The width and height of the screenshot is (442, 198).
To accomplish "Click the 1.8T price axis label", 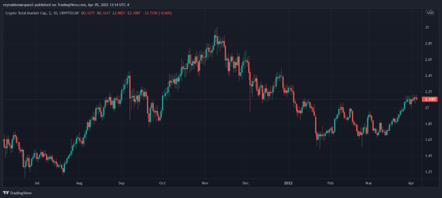I will click(x=428, y=124).
